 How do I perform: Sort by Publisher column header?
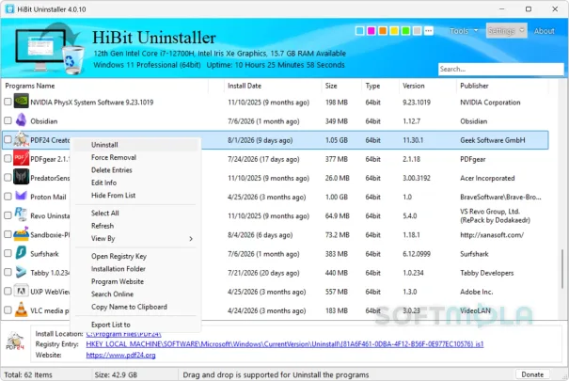pos(502,86)
